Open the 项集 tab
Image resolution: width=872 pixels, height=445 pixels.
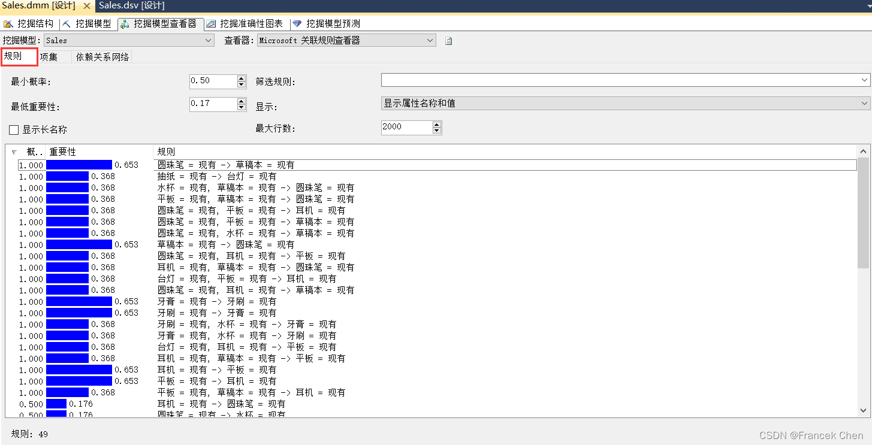click(49, 57)
